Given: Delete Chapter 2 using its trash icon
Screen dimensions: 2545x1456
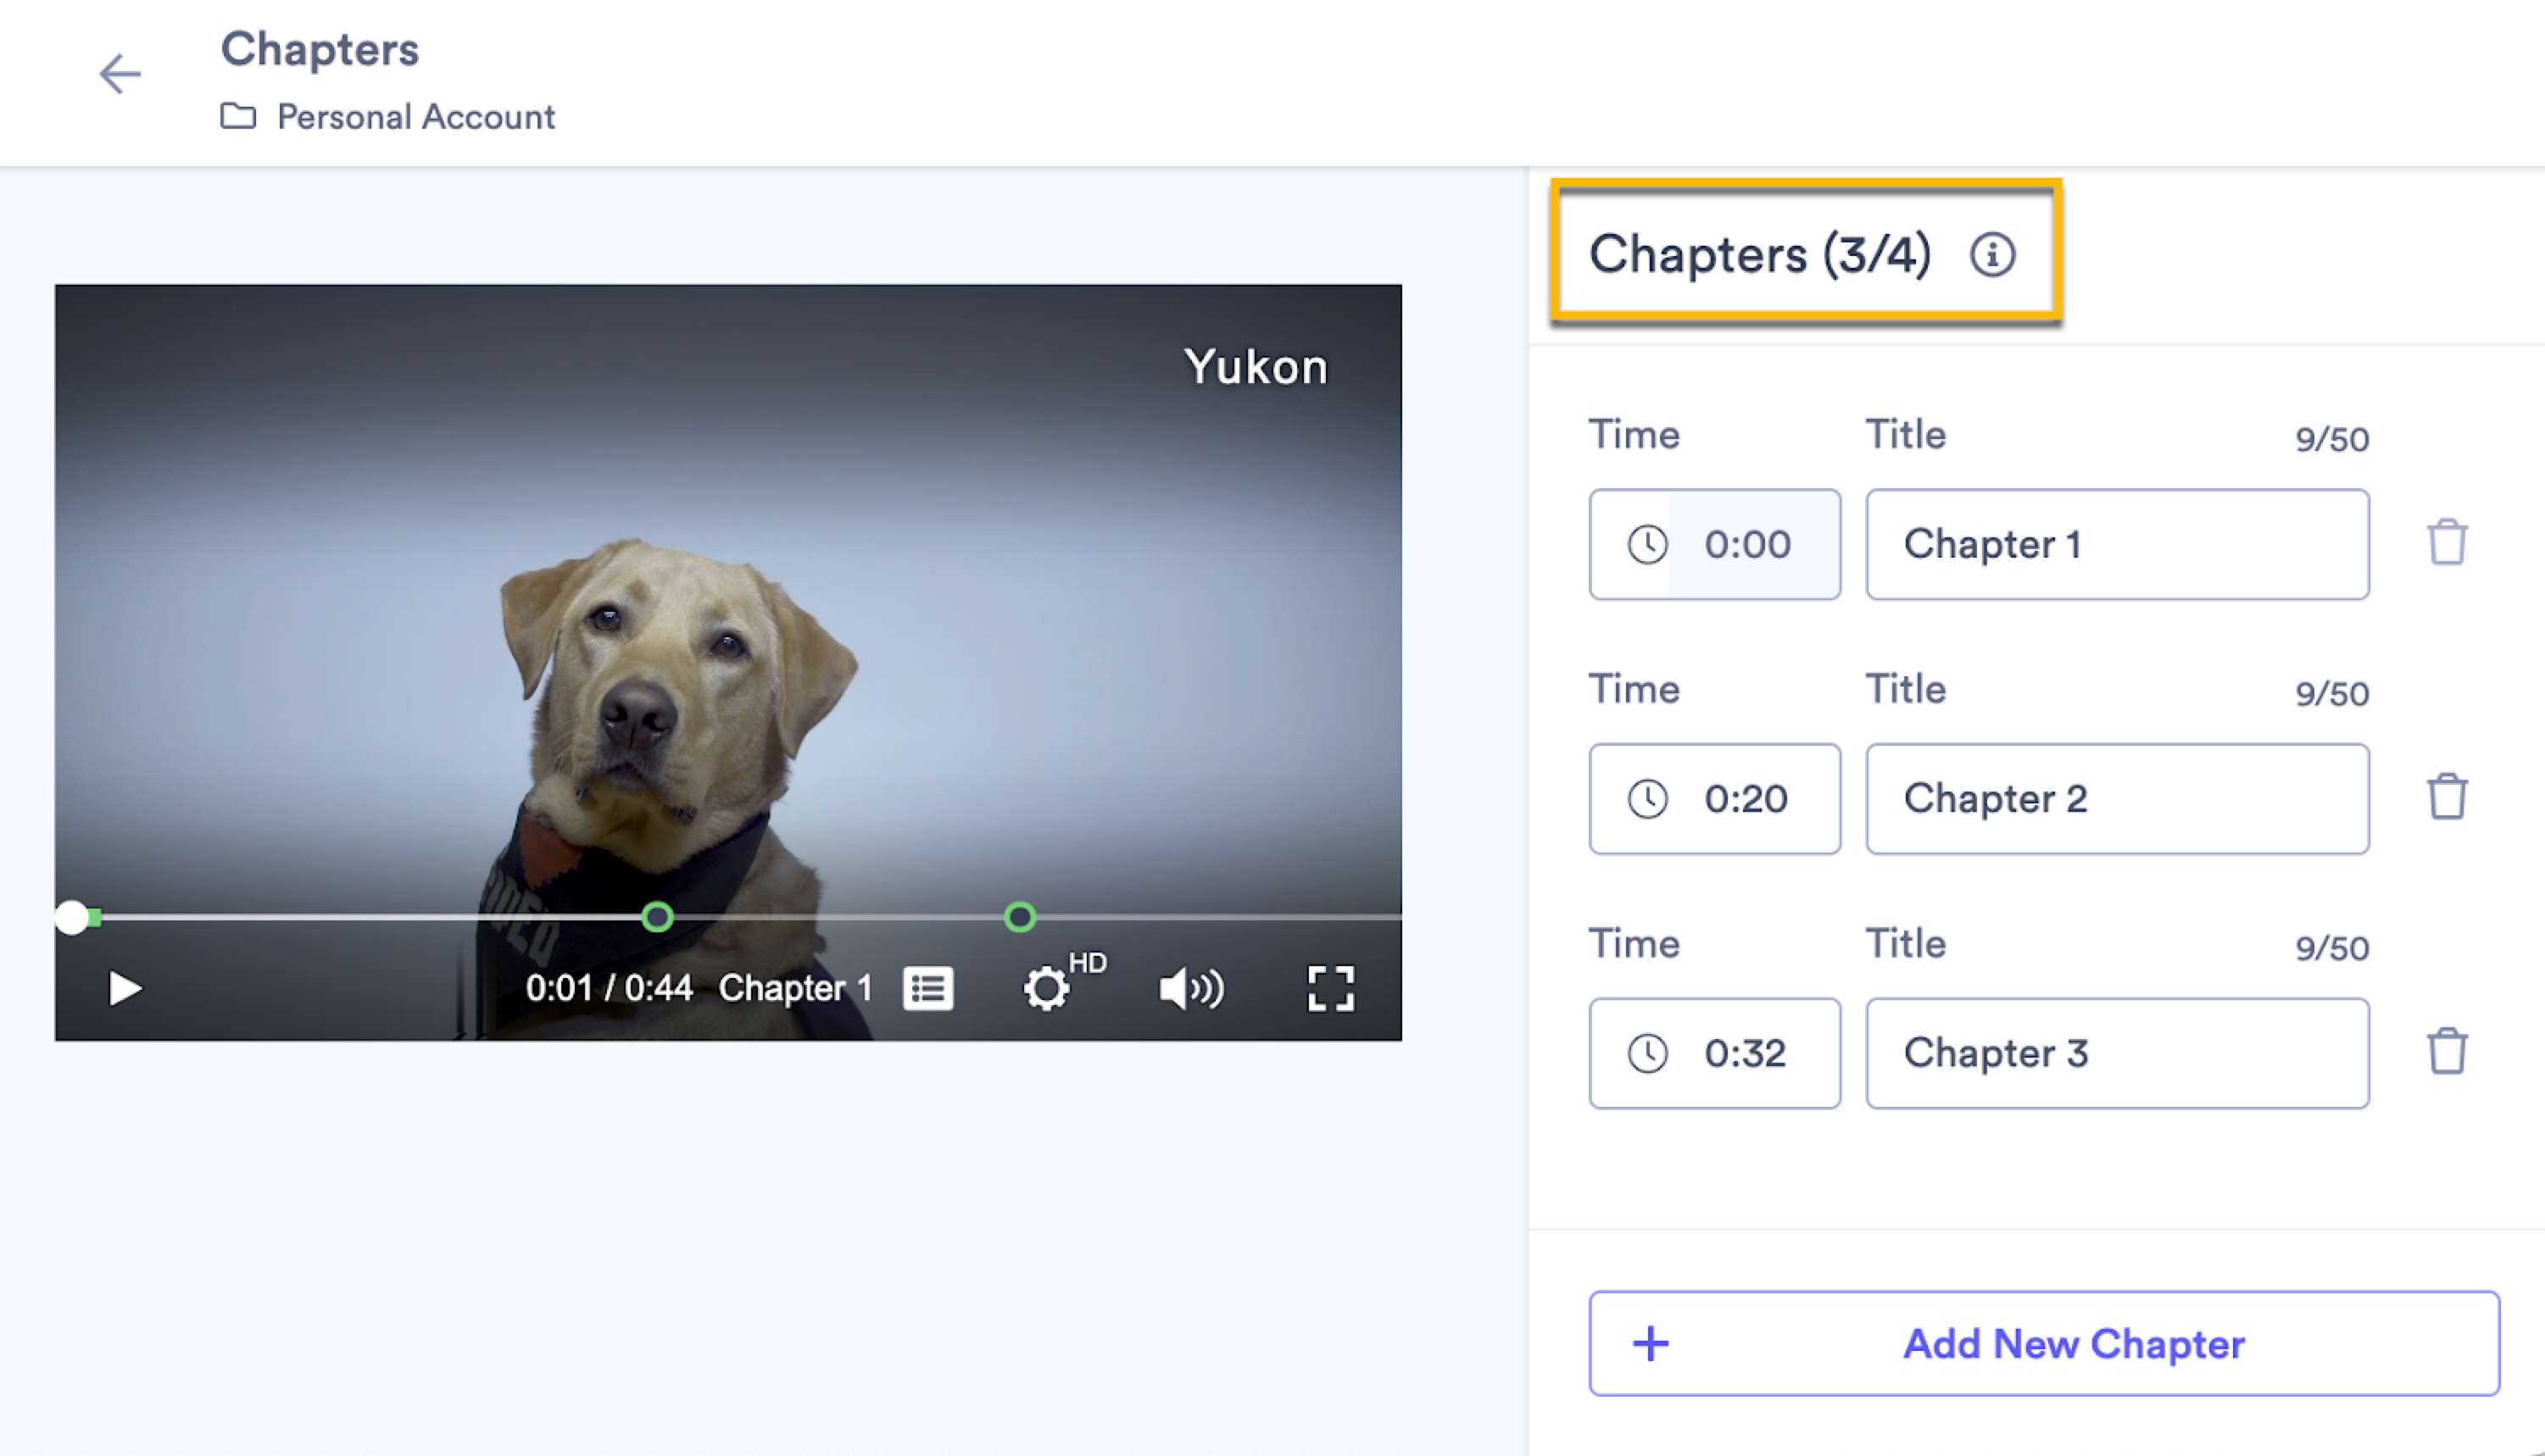Looking at the screenshot, I should 2449,796.
